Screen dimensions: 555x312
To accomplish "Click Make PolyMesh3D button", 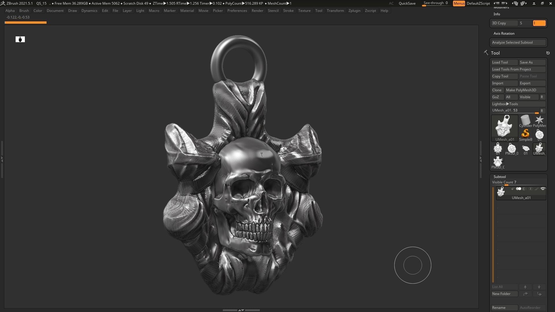I will click(x=525, y=90).
